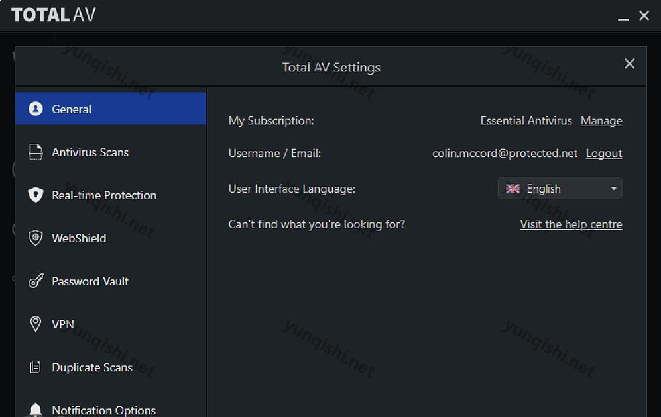
Task: Click the TotalAV logo in title bar
Action: click(54, 15)
